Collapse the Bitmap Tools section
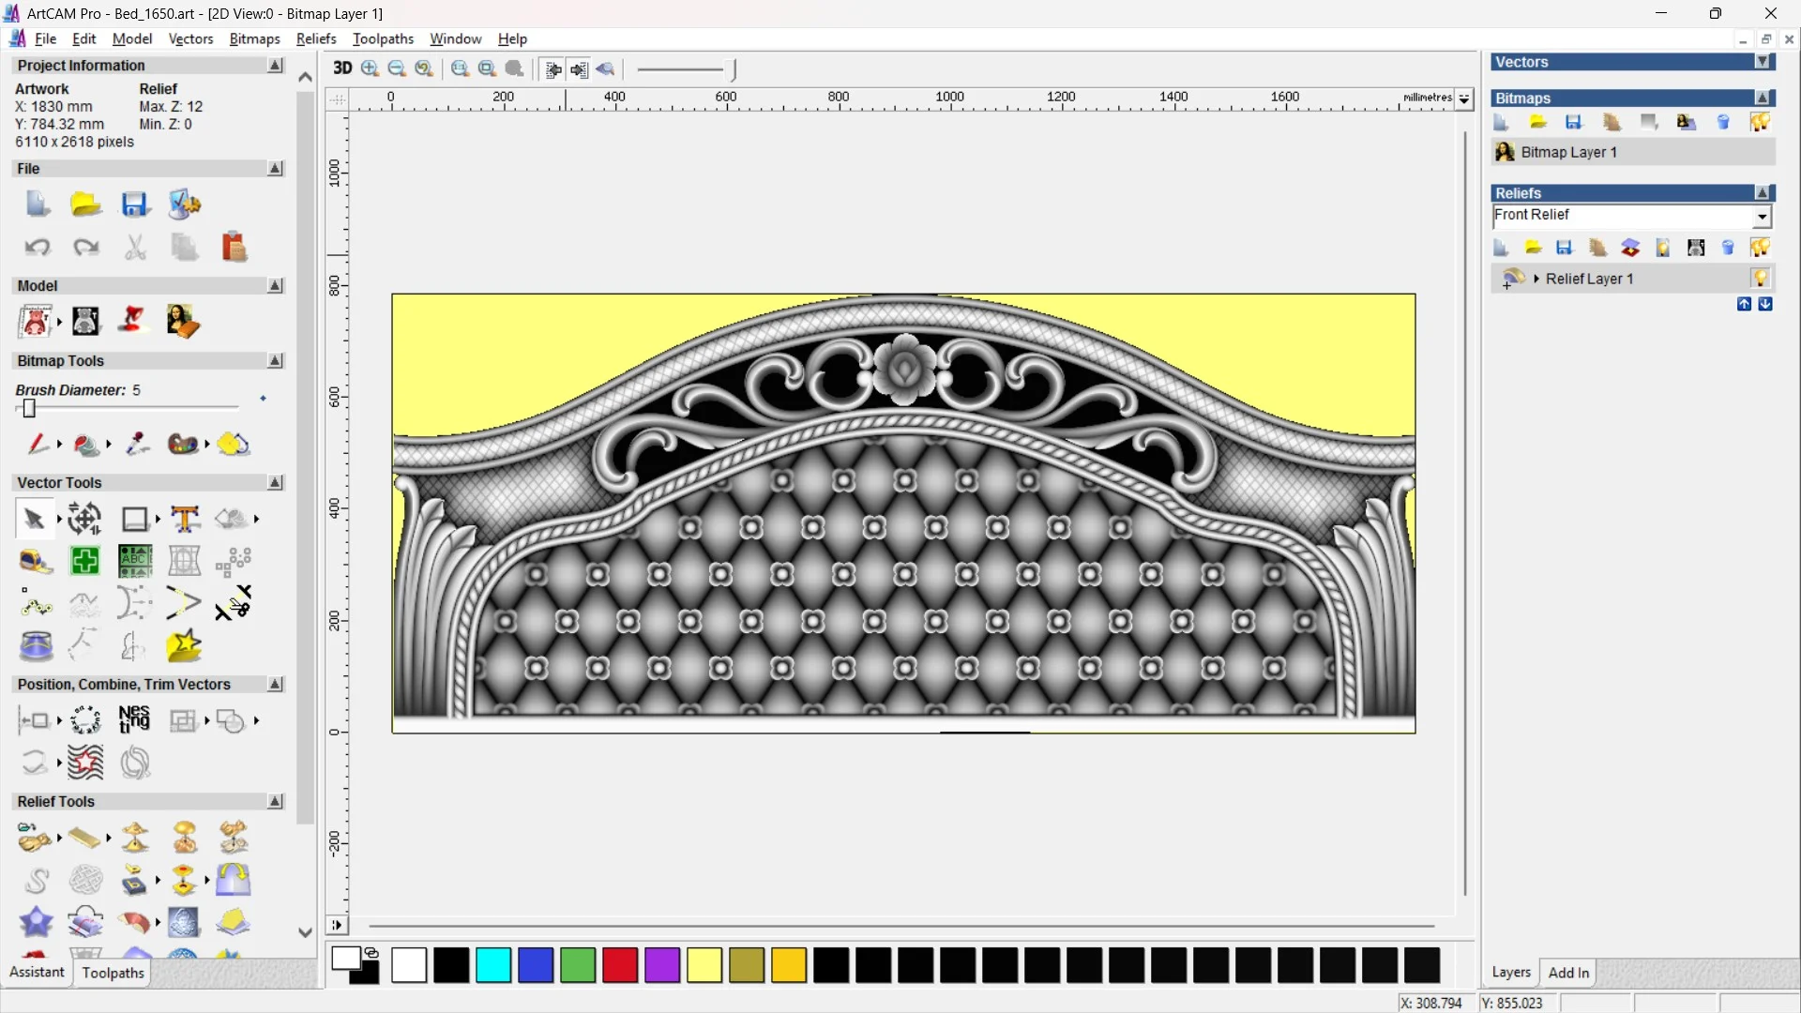This screenshot has height=1013, width=1801. pyautogui.click(x=275, y=360)
